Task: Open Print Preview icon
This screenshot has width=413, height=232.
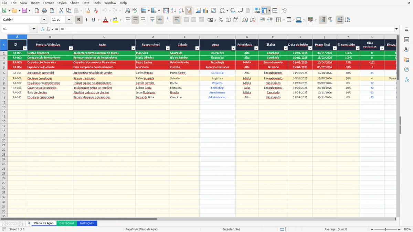Action: tap(52, 11)
